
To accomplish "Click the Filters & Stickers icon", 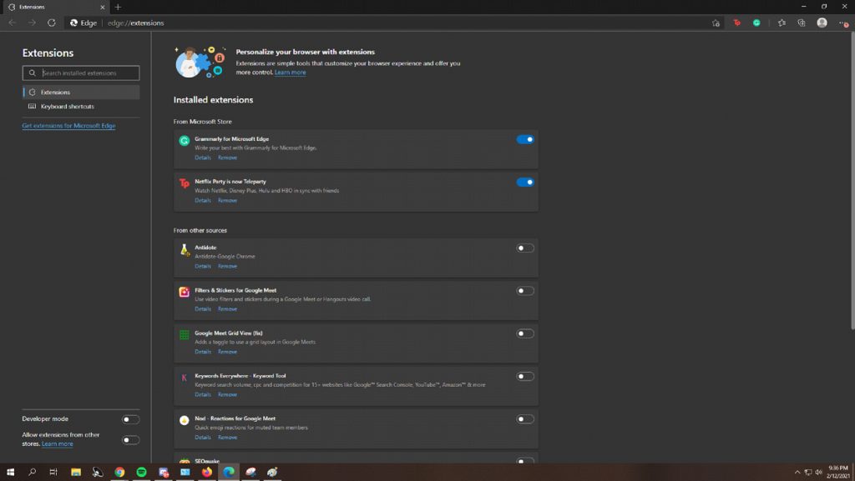I will coord(185,293).
